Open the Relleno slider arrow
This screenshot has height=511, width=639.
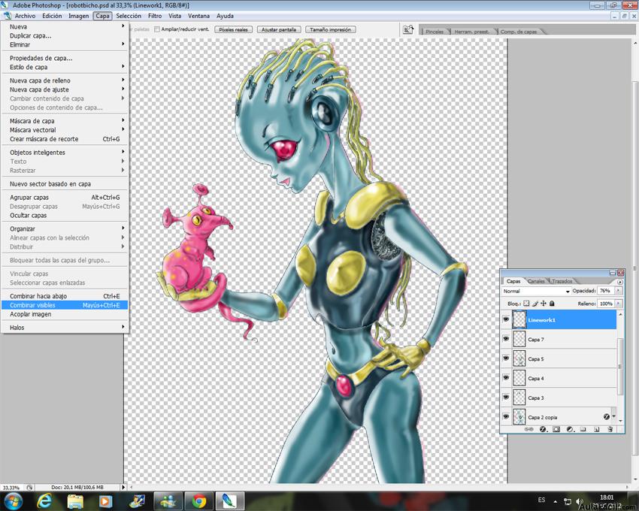[618, 304]
